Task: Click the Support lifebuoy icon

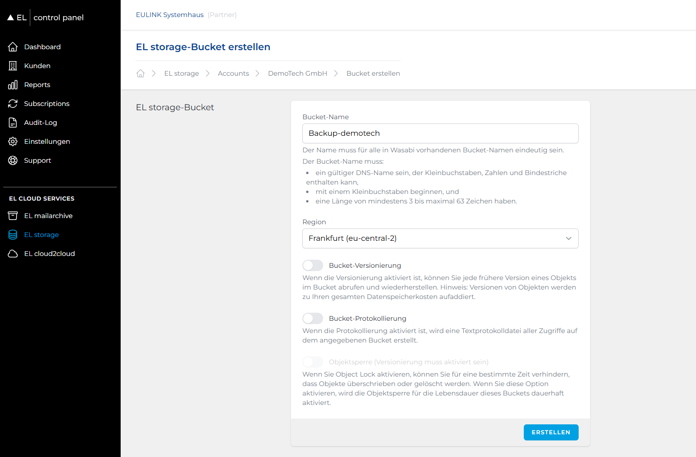Action: [13, 160]
